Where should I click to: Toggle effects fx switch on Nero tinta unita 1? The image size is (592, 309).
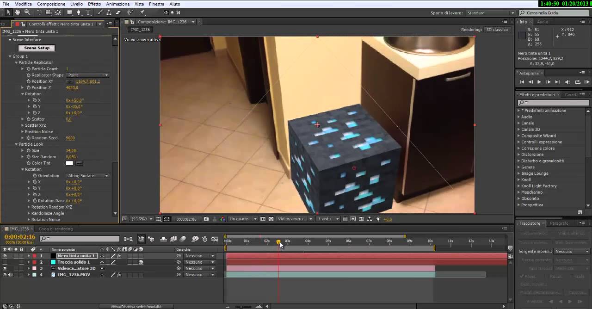pyautogui.click(x=119, y=256)
